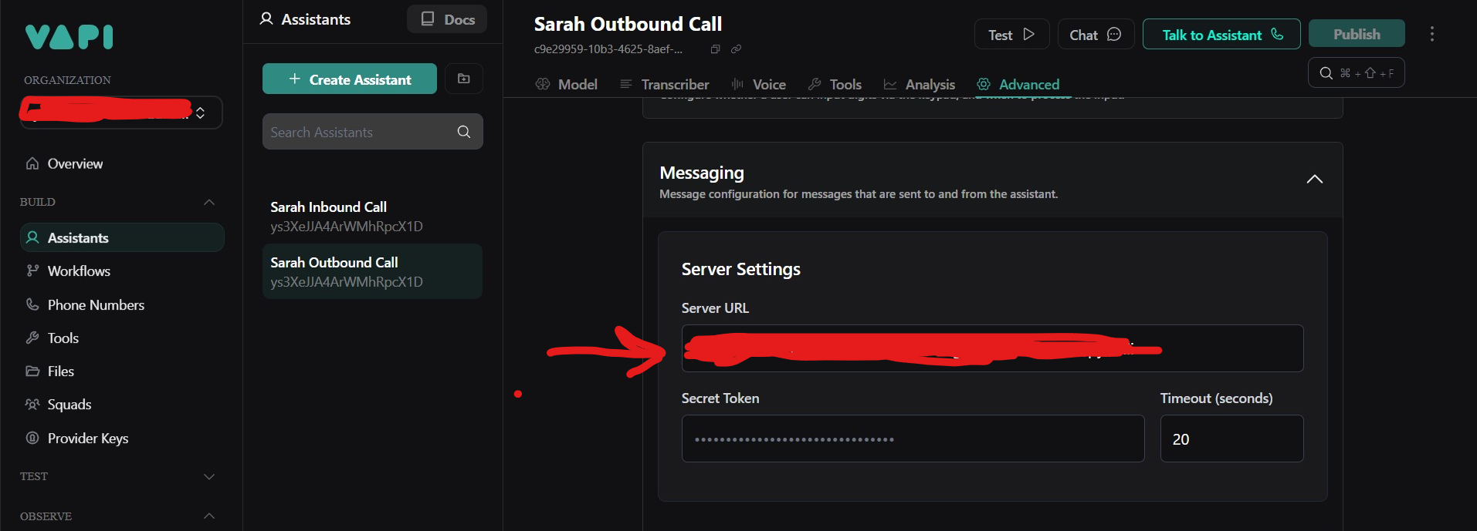The width and height of the screenshot is (1477, 531).
Task: Click the Timeout seconds field
Action: pyautogui.click(x=1231, y=439)
